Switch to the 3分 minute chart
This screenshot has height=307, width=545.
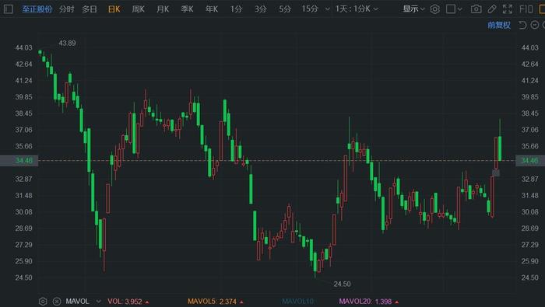260,9
